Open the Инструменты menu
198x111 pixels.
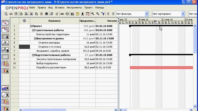point(74,8)
